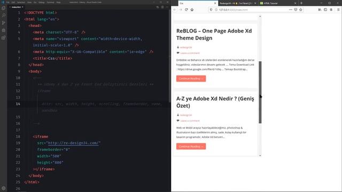This screenshot has height=192, width=342.
Task: Open the Extensions view in VS Code
Action: (4, 38)
